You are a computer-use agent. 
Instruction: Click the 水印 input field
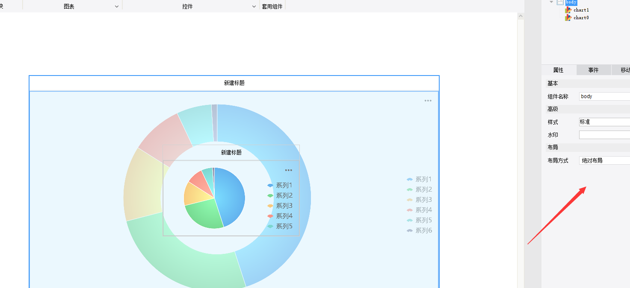click(604, 135)
